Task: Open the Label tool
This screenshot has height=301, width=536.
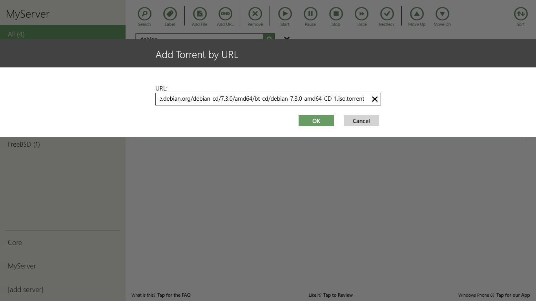Action: [x=170, y=14]
